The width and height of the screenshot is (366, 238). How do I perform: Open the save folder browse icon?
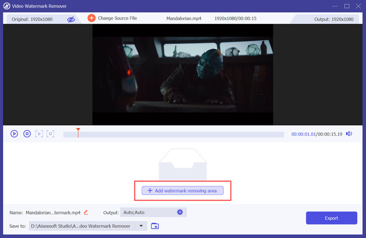155,226
